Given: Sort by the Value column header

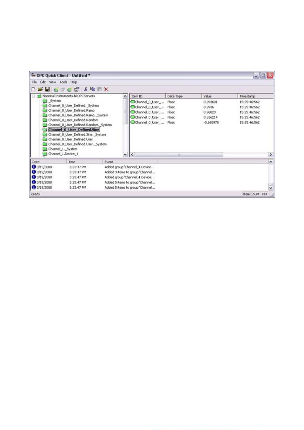Looking at the screenshot, I should pos(219,96).
